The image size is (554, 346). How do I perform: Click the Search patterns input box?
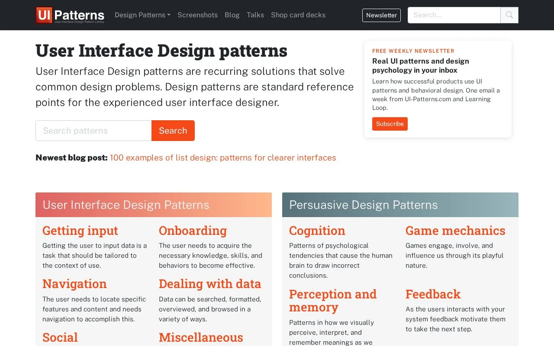[93, 131]
